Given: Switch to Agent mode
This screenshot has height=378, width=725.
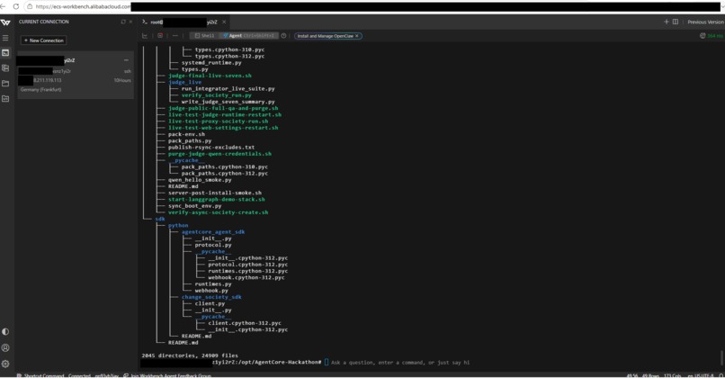Looking at the screenshot, I should pos(249,36).
